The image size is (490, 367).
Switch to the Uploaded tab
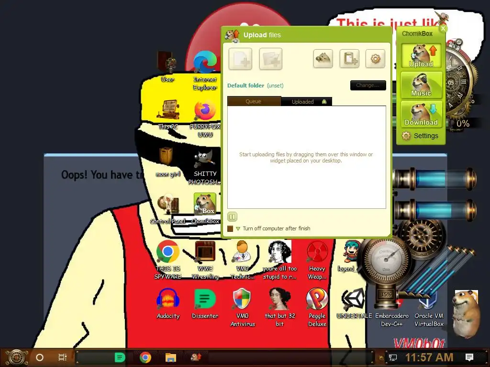pos(306,102)
